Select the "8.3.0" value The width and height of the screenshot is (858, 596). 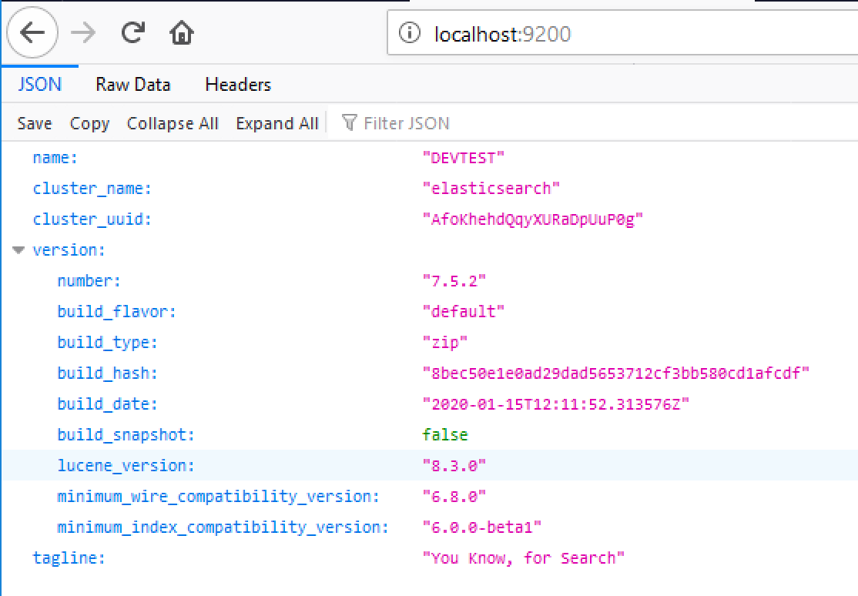(x=454, y=465)
